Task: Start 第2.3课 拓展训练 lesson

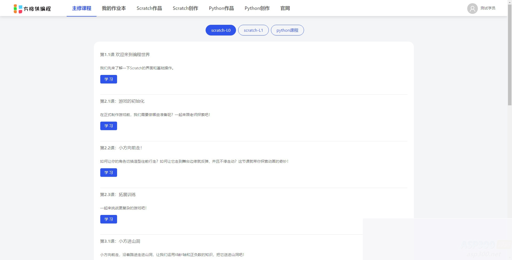Action: coord(108,219)
